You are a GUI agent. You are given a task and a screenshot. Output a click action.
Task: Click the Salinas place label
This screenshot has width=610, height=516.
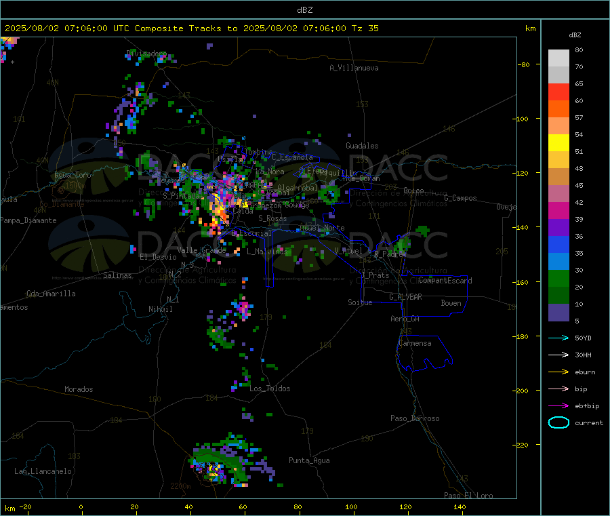pyautogui.click(x=117, y=275)
